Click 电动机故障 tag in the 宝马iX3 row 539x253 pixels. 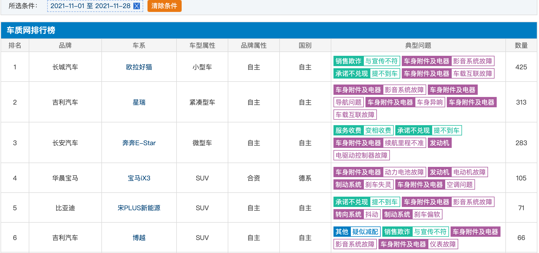[x=469, y=172]
